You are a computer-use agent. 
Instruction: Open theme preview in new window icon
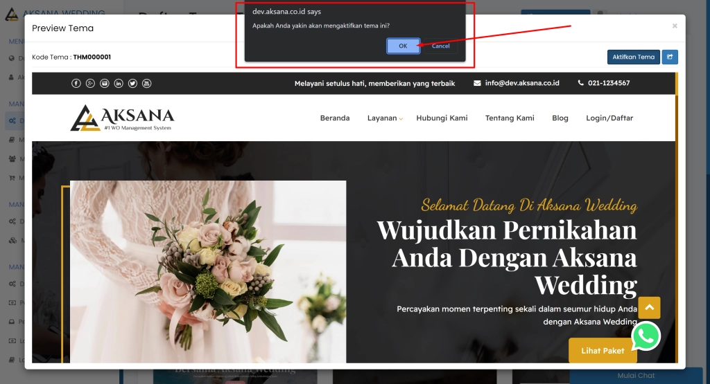(x=670, y=57)
